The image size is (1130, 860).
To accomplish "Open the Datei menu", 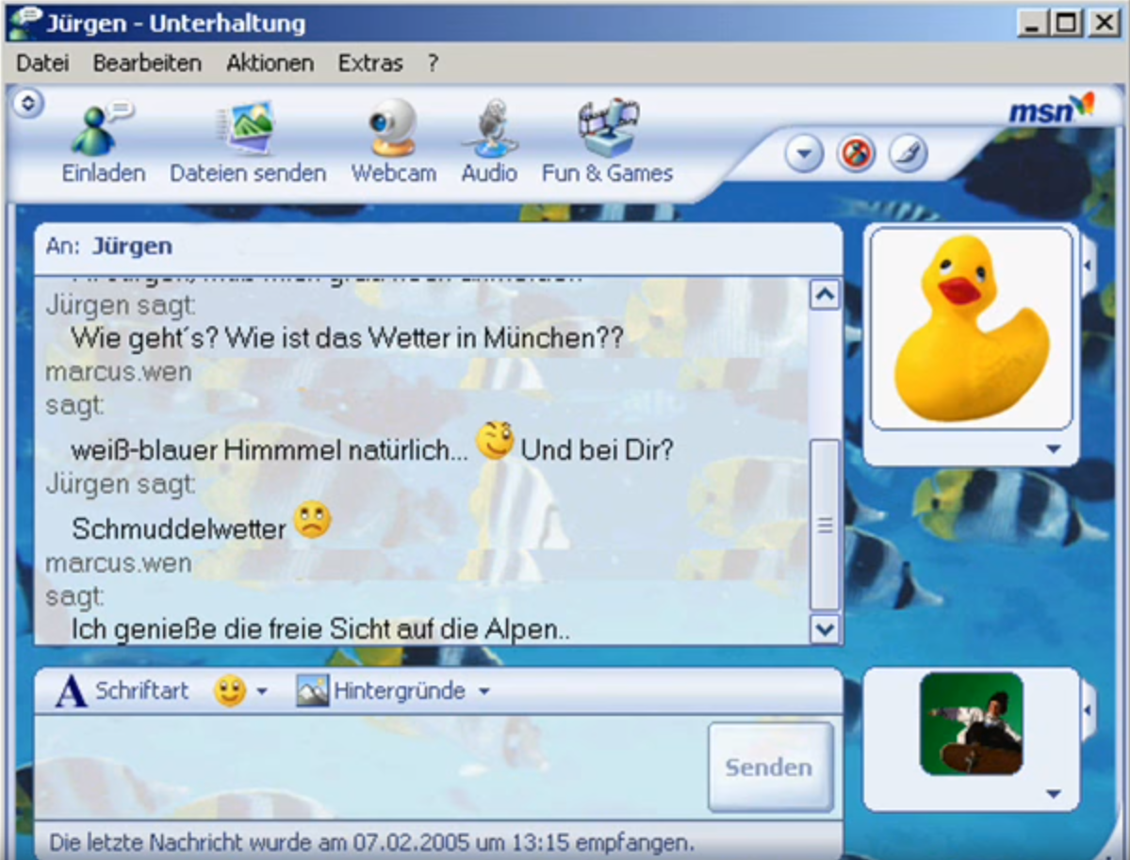I will (42, 63).
